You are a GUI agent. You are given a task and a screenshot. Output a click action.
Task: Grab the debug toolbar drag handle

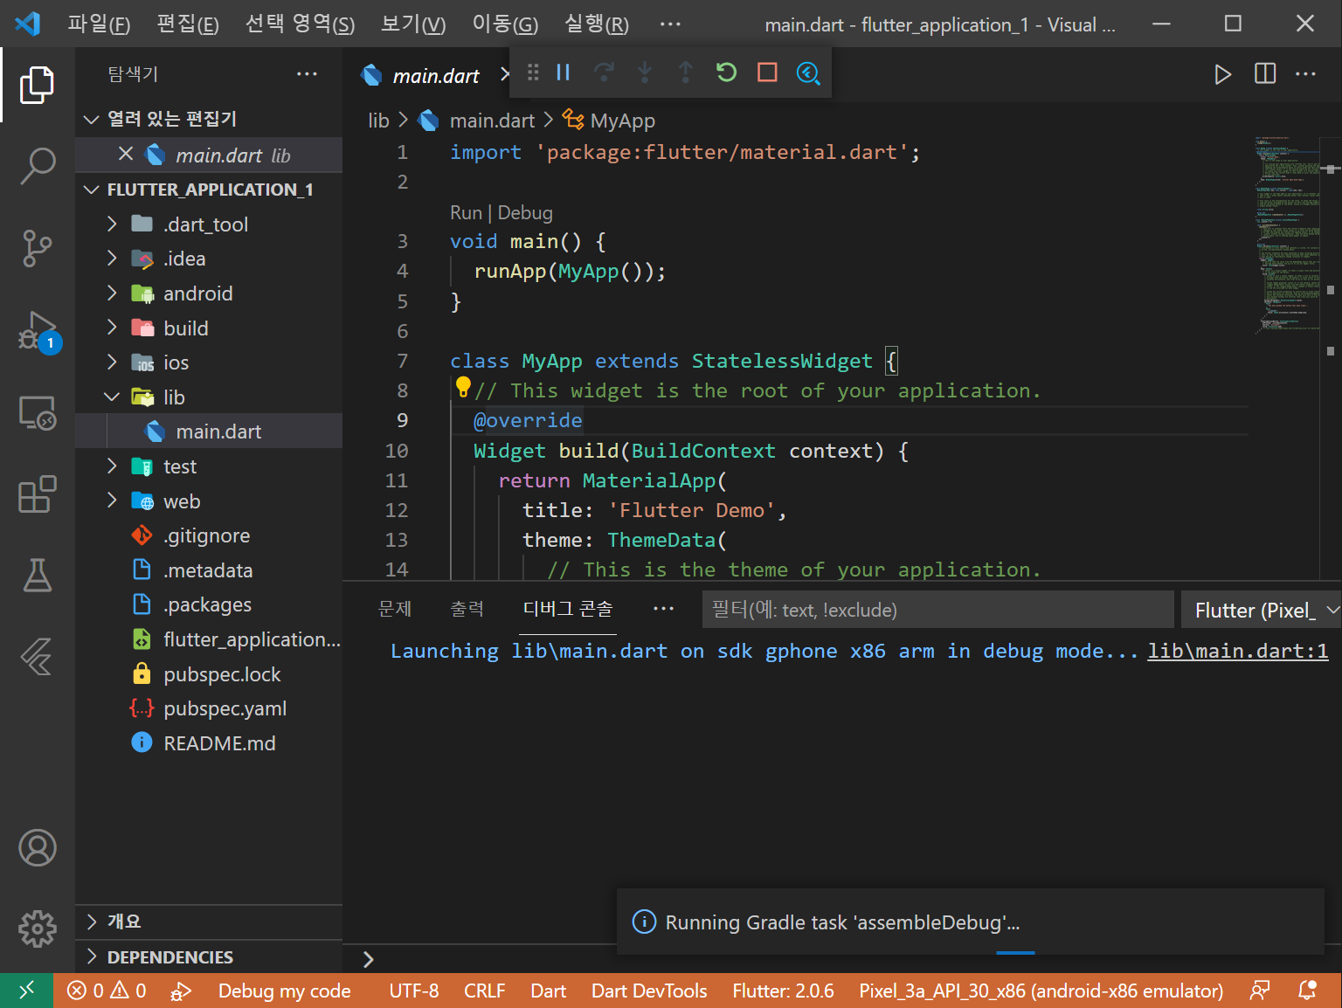click(x=533, y=72)
